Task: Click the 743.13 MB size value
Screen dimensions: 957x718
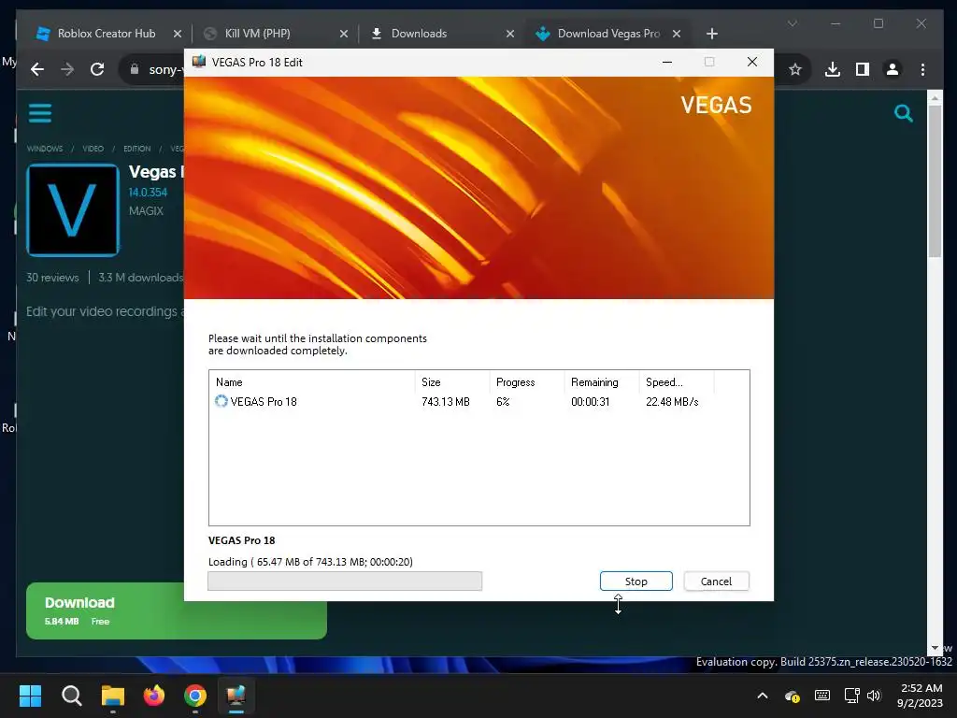Action: click(446, 402)
